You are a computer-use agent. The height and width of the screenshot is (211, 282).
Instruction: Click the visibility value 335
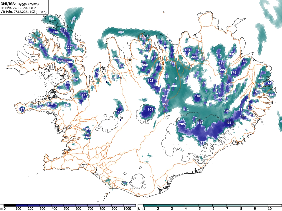tap(232, 54)
